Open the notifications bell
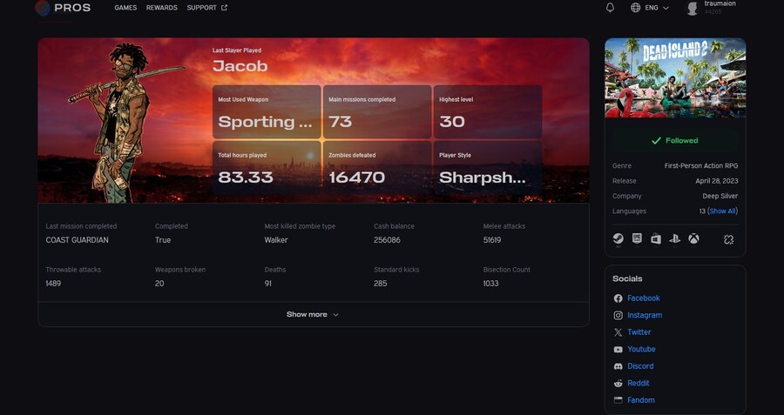784x415 pixels. (610, 8)
